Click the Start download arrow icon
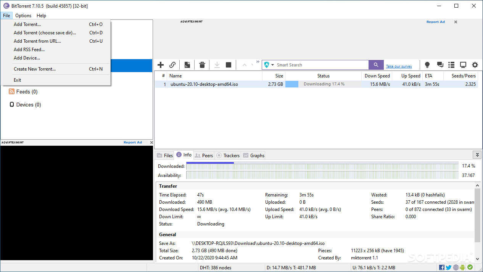 point(217,65)
